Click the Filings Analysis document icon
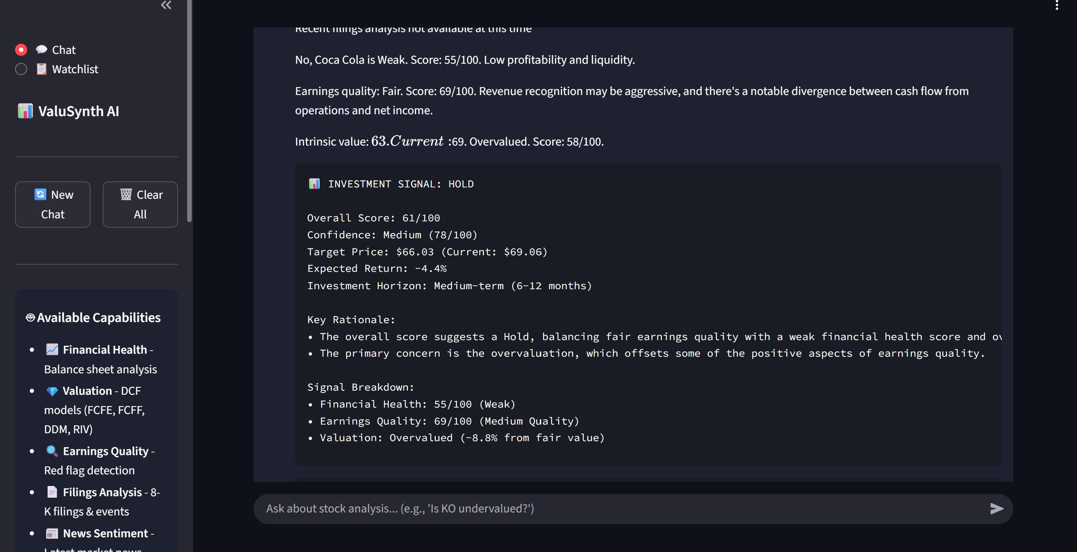This screenshot has width=1077, height=552. pyautogui.click(x=52, y=492)
